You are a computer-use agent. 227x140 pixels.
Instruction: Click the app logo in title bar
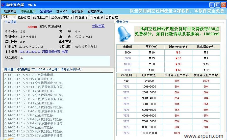3,5
